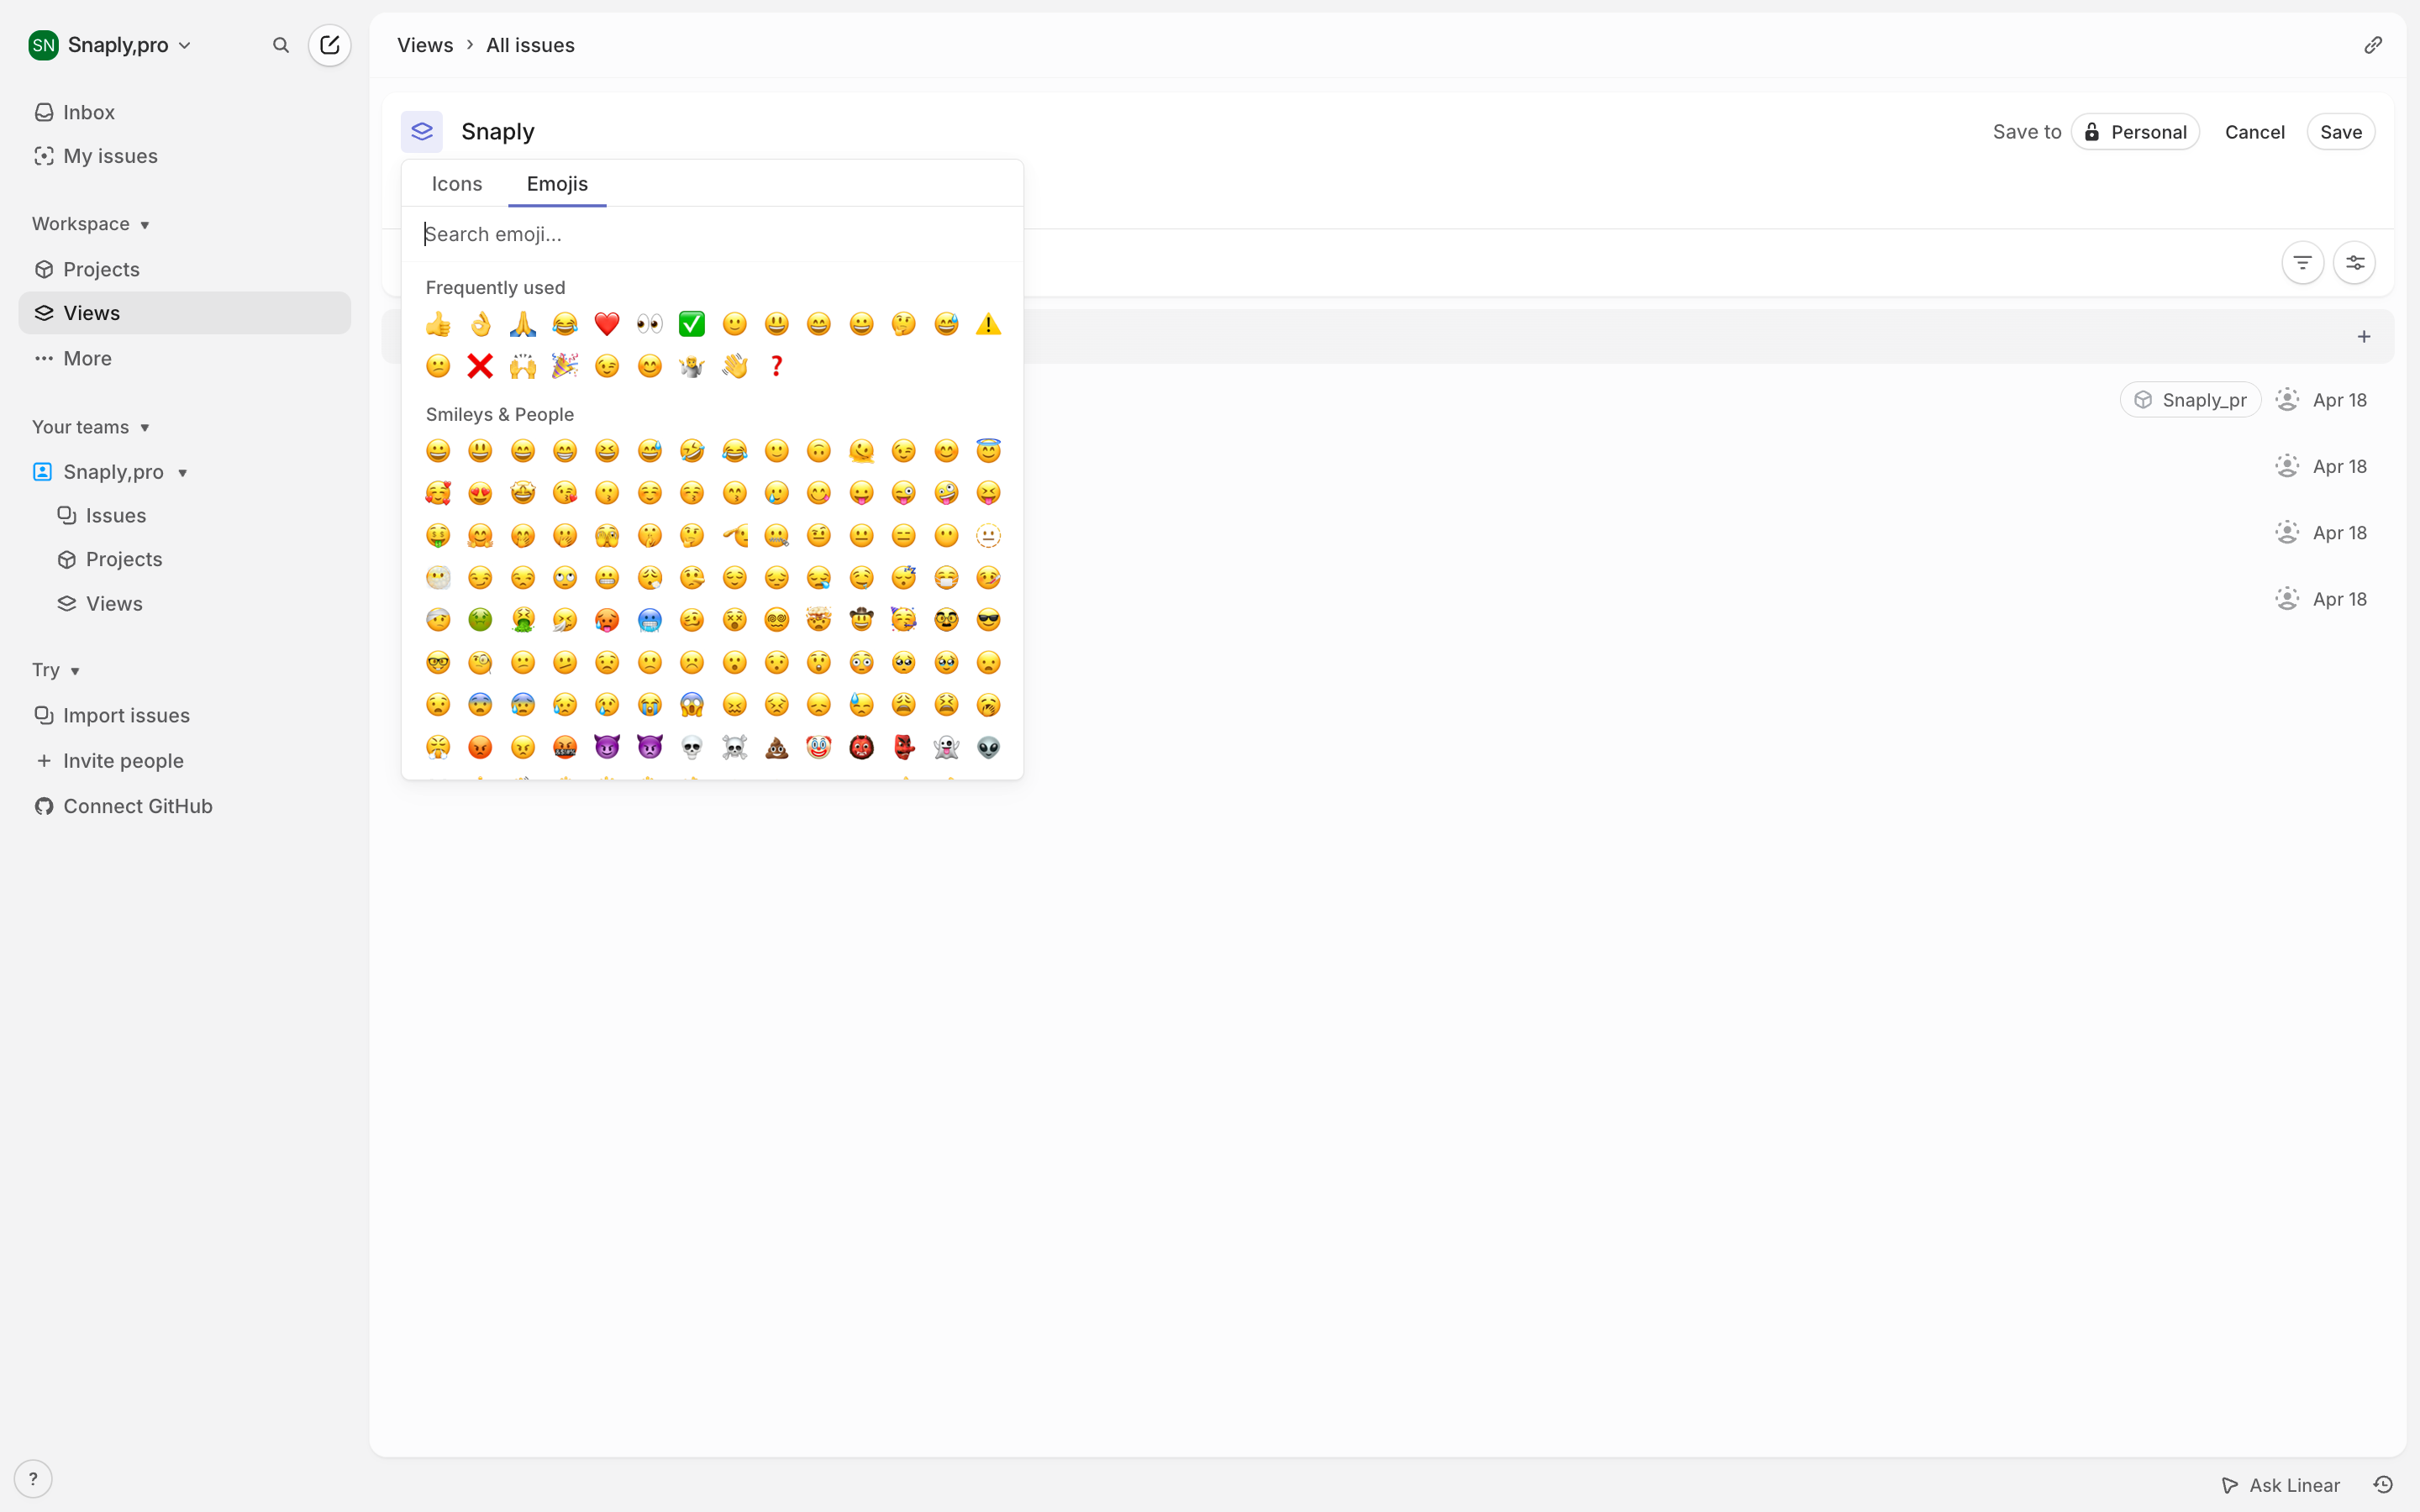
Task: Pick the cowboy hat face emoji
Action: (x=861, y=620)
